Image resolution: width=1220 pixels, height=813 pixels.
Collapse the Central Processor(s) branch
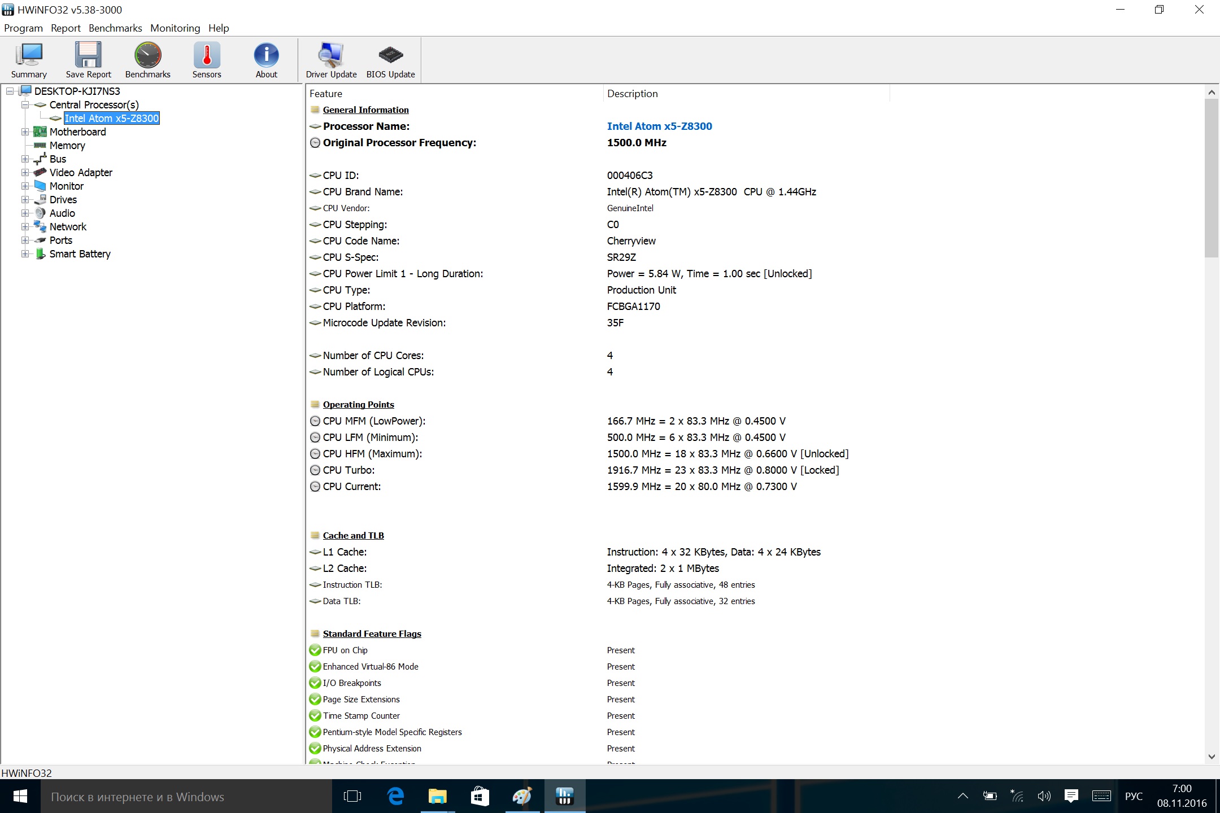coord(25,104)
